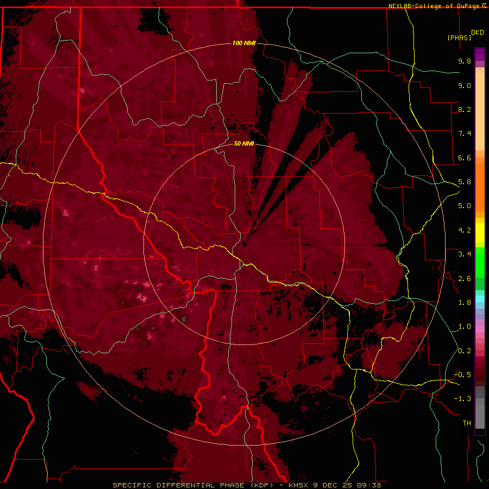Select the 4.2 scale value label
The image size is (489, 489).
(465, 230)
